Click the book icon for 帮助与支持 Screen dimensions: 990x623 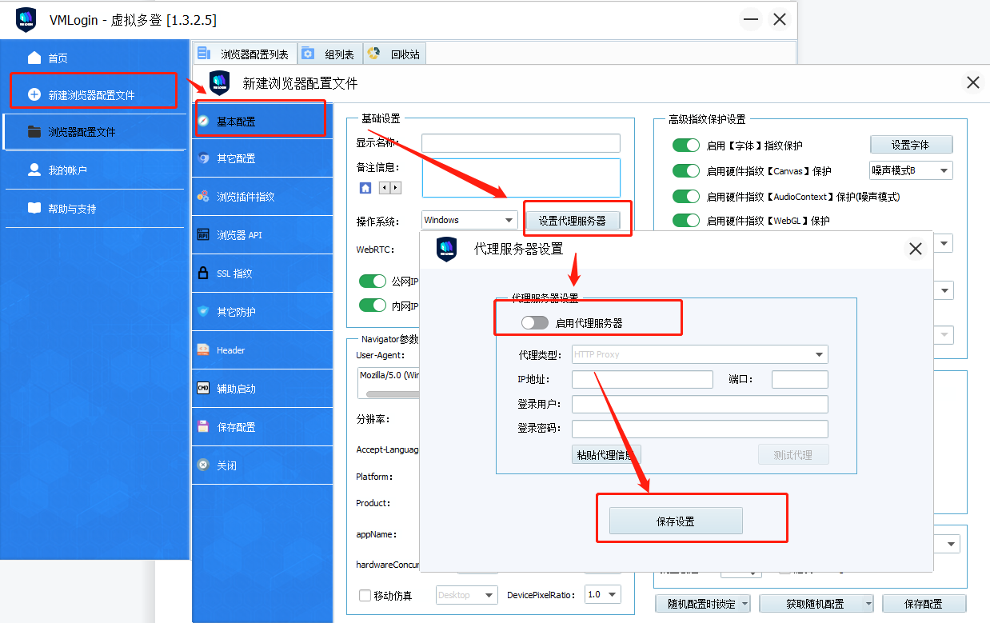tap(34, 208)
